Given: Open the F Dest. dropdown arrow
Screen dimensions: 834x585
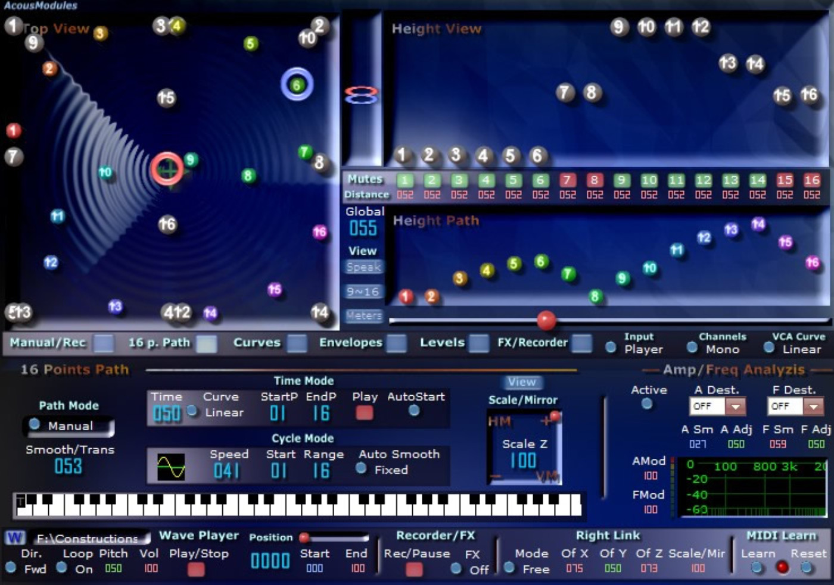Looking at the screenshot, I should (813, 406).
